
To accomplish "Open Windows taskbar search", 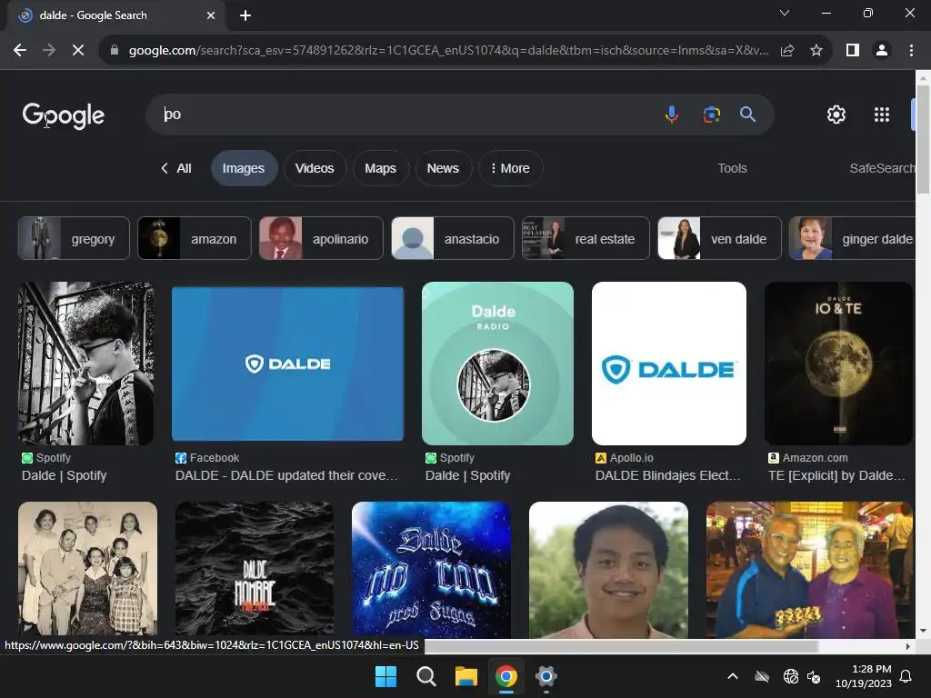I will pyautogui.click(x=426, y=676).
